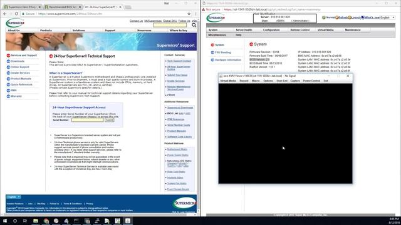Open the Maintenance menu
The image size is (401, 225).
coord(353,30)
